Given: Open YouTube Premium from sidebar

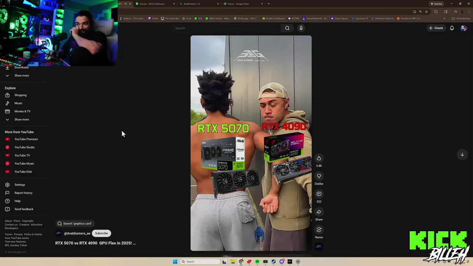Looking at the screenshot, I should 26,139.
